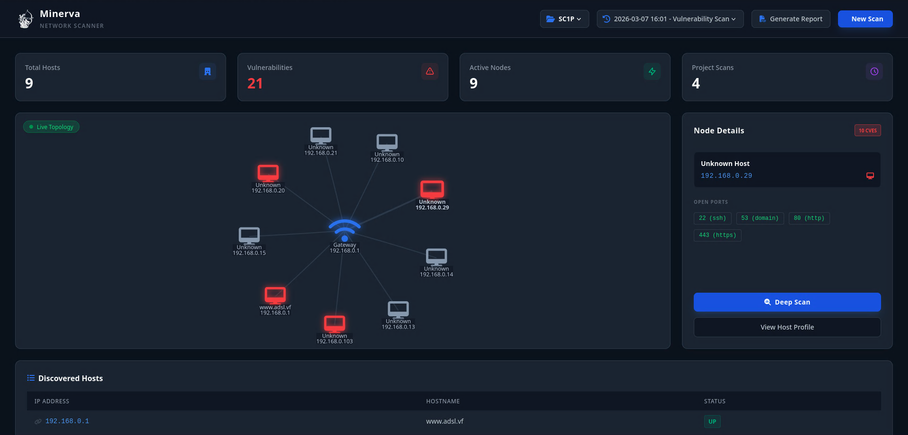908x435 pixels.
Task: Open the 2026-03-07 Vulnerability Scan dropdown
Action: 670,19
